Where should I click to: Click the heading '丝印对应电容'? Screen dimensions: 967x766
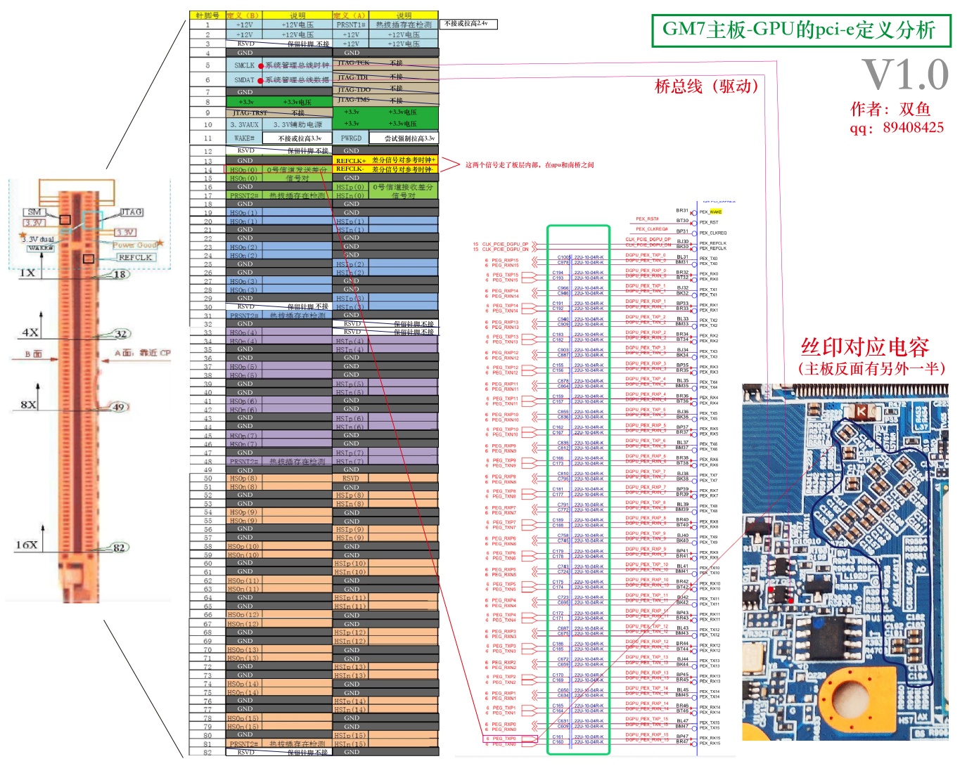[x=865, y=347]
